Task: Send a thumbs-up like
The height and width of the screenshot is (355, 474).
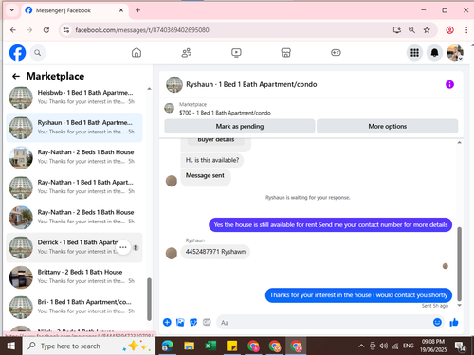Action: click(x=454, y=322)
